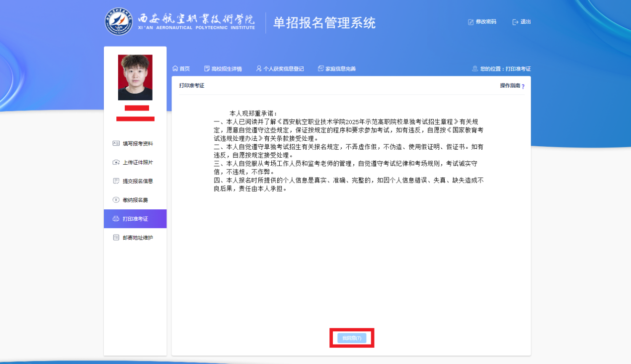Click the location pin icon near 您的位置

(475, 68)
